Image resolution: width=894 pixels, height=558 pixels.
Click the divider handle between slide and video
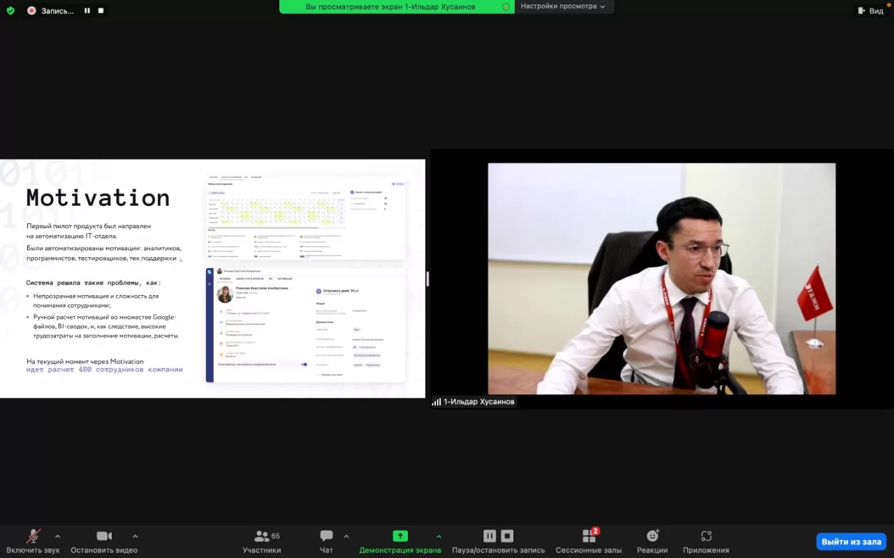pyautogui.click(x=427, y=279)
